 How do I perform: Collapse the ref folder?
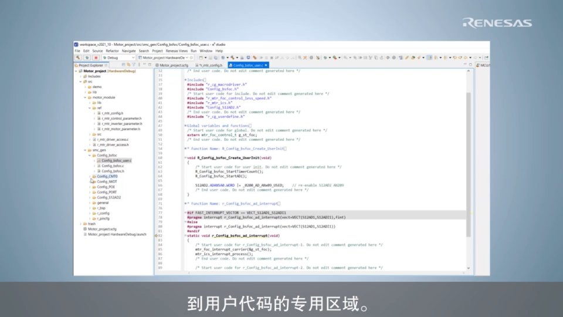(90, 108)
